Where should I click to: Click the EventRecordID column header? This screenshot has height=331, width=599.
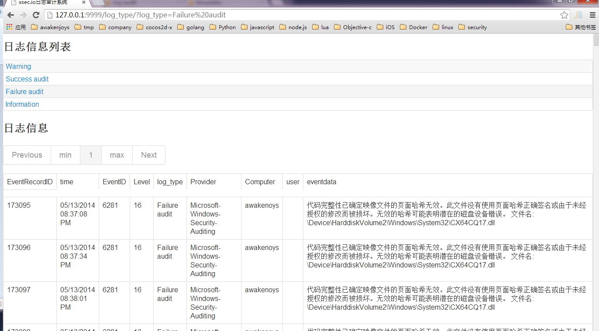(30, 182)
